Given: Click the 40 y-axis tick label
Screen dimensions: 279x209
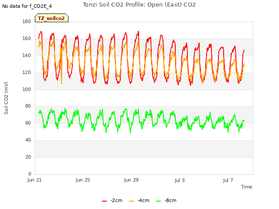Looking at the screenshot, I should 28,140.
